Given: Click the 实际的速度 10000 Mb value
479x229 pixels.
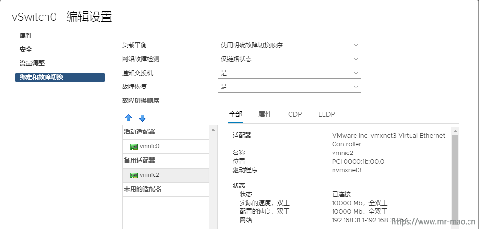Looking at the screenshot, I should tap(359, 203).
